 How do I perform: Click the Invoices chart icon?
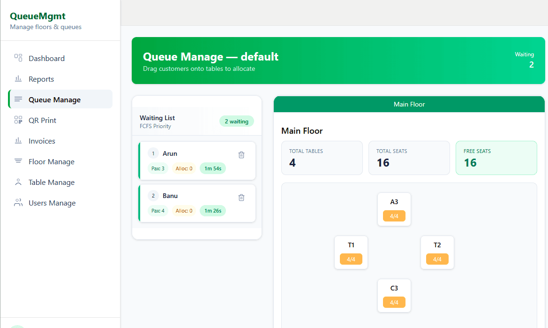18,141
